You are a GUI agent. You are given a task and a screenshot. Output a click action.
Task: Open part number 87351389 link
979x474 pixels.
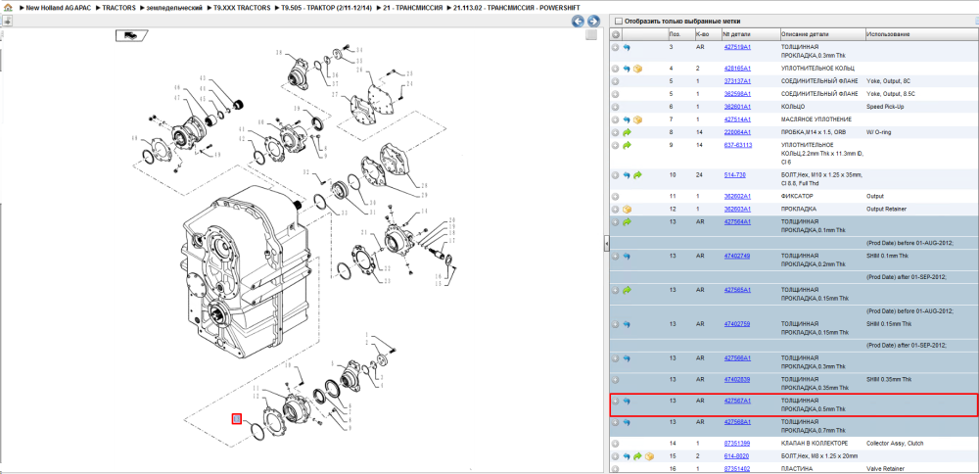click(x=737, y=444)
